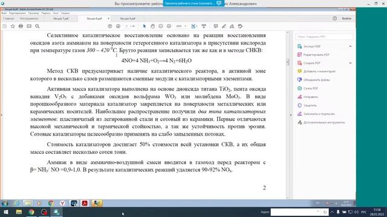Click the address bar refresh icon on taskbar
This screenshot has width=387, height=217.
325,212
